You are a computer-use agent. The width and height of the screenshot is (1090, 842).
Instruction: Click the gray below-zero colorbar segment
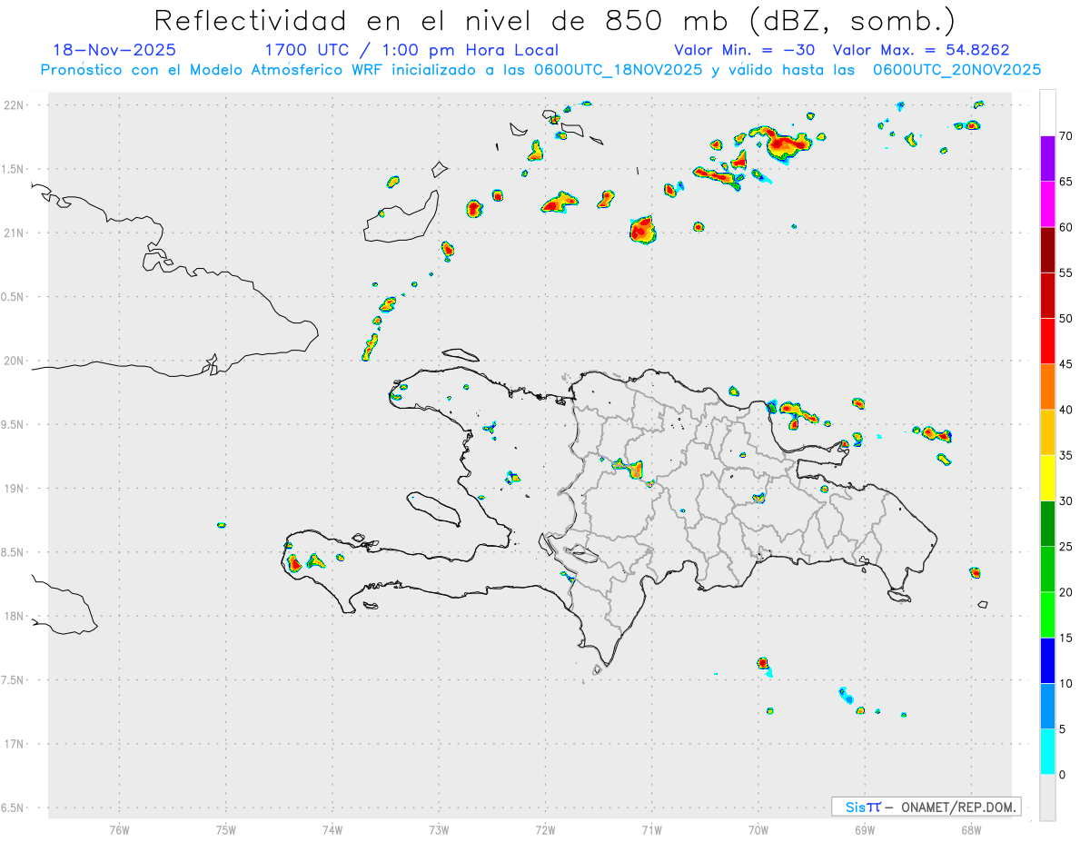click(x=1047, y=797)
